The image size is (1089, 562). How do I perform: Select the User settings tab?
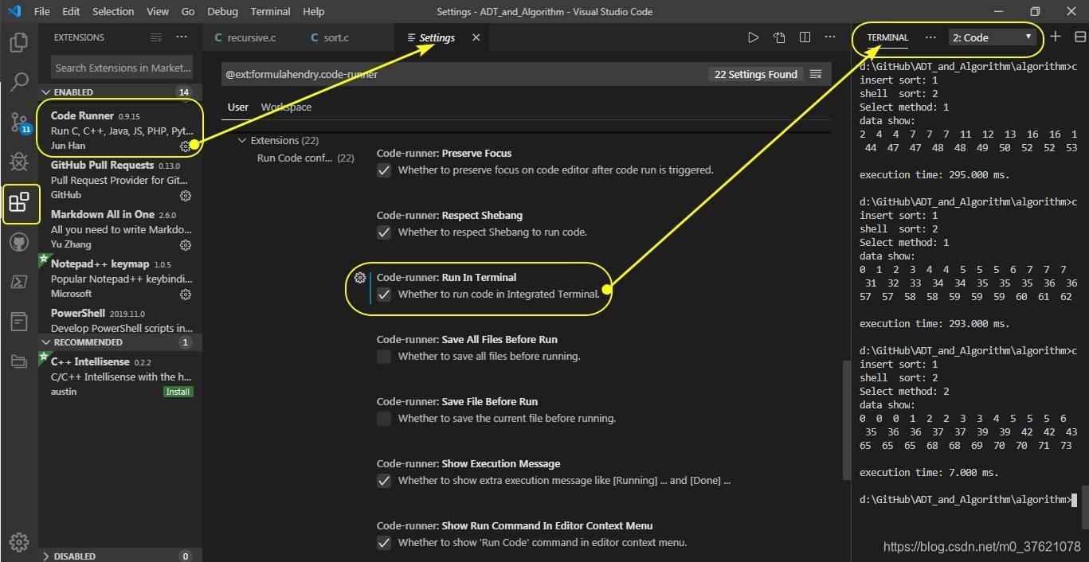point(237,107)
